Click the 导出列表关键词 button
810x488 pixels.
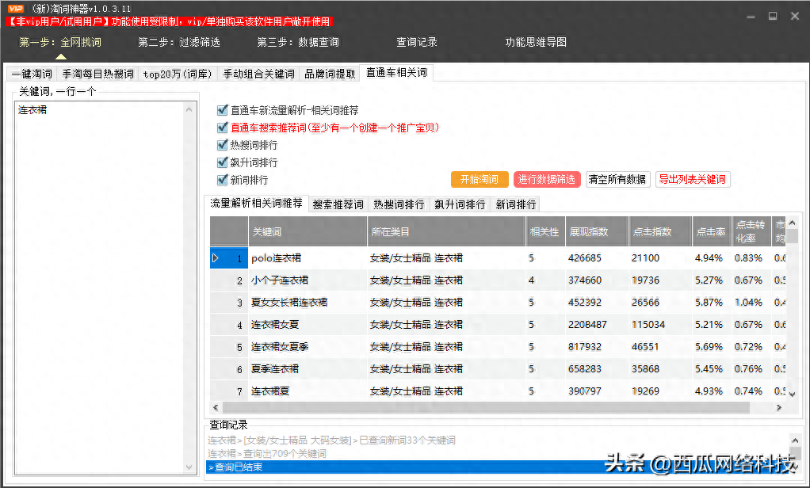[x=692, y=180]
